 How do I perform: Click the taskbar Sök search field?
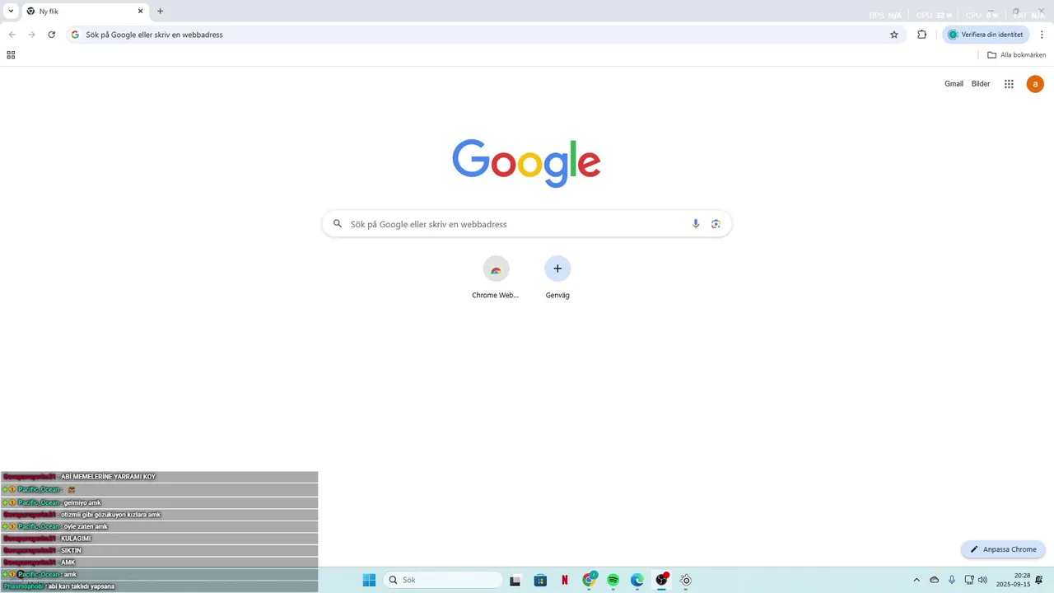pos(444,580)
